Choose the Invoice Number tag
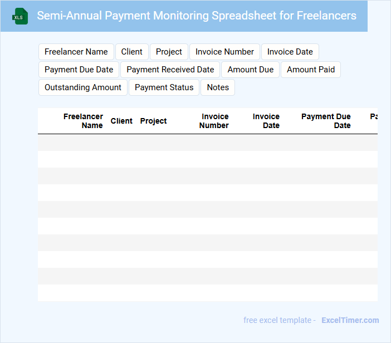The height and width of the screenshot is (343, 391). coord(224,52)
